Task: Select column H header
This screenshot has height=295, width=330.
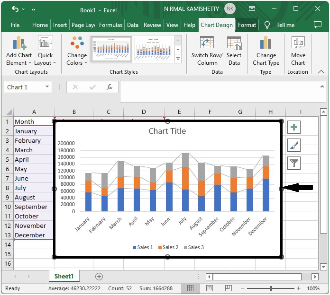Action: click(270, 112)
